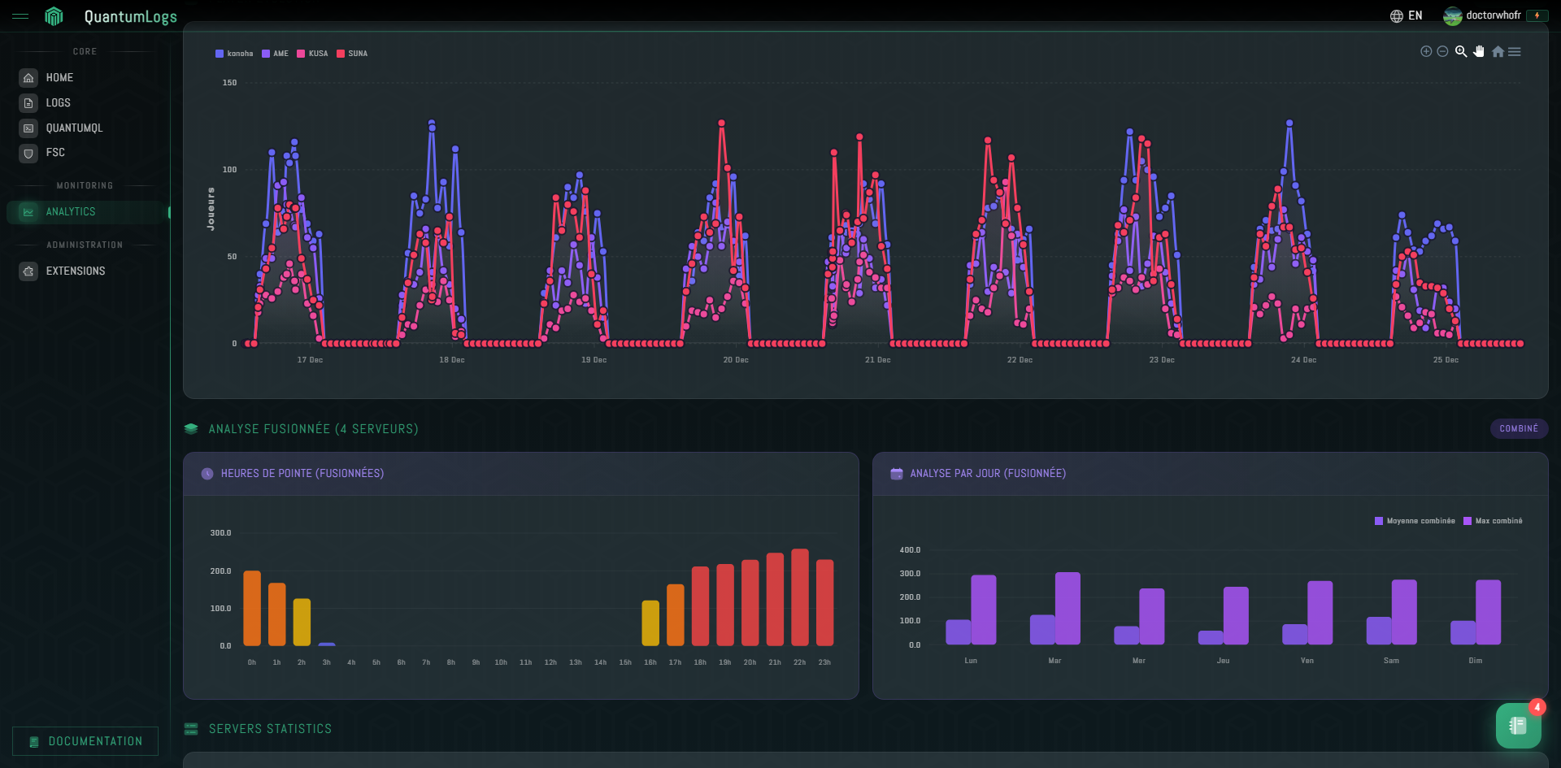
Task: Zoom in on the players chart
Action: 1426,51
